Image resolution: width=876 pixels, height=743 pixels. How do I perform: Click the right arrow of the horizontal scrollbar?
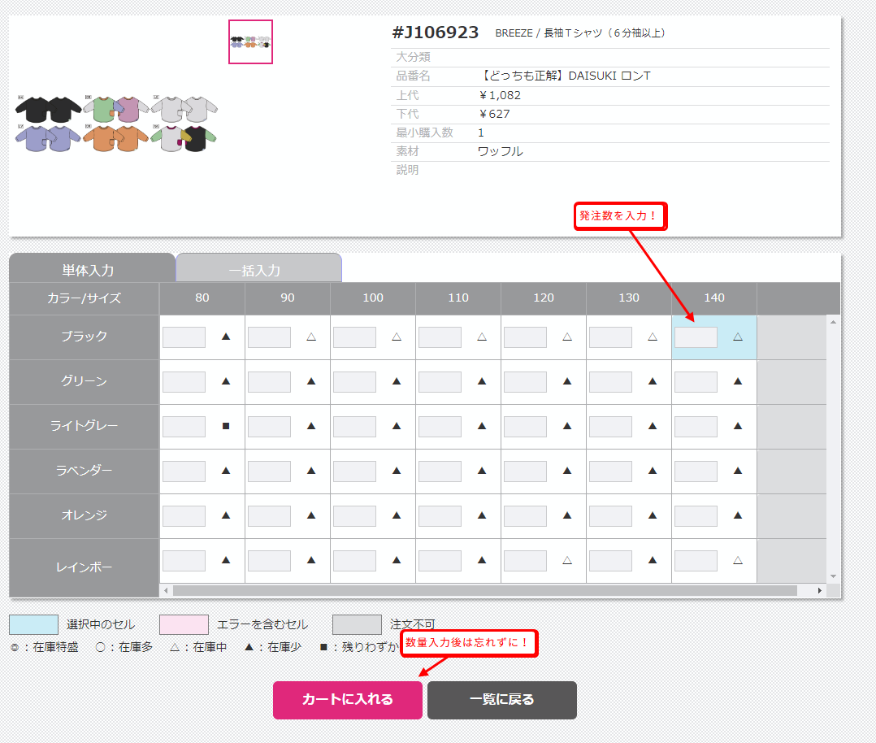pos(820,591)
